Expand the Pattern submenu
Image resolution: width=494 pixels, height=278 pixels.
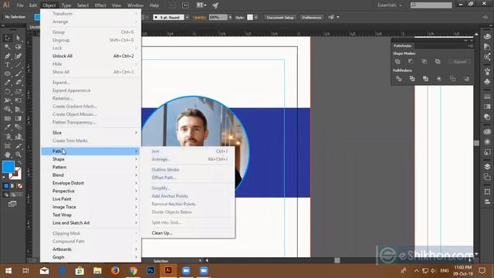[91, 167]
